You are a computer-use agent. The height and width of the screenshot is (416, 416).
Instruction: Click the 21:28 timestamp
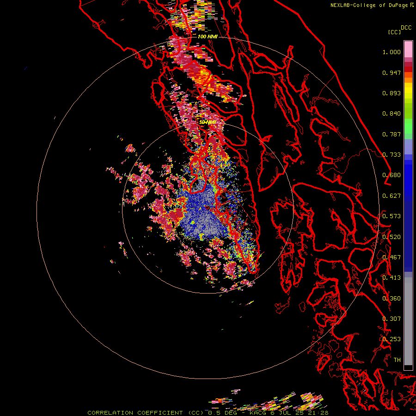click(318, 413)
